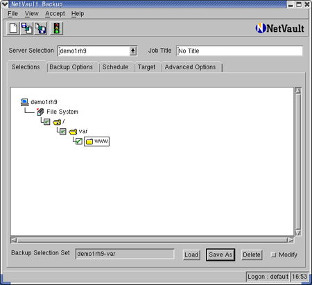This screenshot has width=312, height=285.
Task: Click the Save As button
Action: click(220, 254)
